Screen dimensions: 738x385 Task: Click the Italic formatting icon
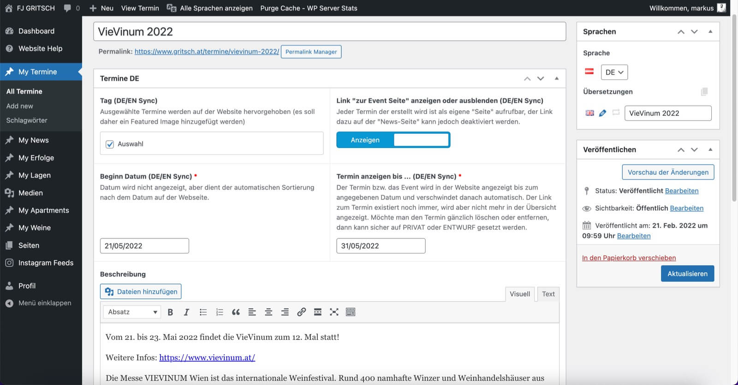click(x=186, y=312)
